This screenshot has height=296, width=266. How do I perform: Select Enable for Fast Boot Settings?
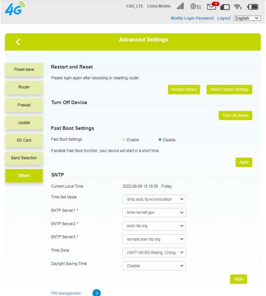(124, 140)
